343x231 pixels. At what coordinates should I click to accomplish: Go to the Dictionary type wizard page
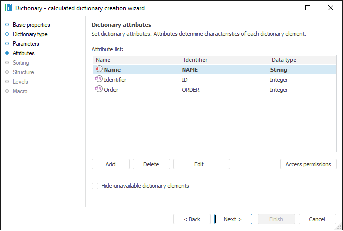tap(30, 34)
